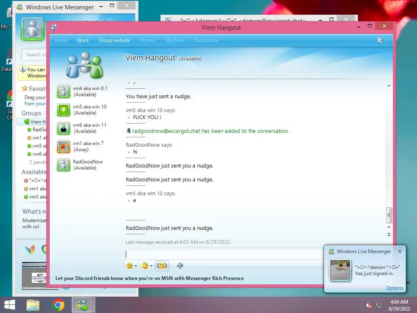Open the emoticon picker smiley icon
Image resolution: width=417 pixels, height=313 pixels.
129,266
